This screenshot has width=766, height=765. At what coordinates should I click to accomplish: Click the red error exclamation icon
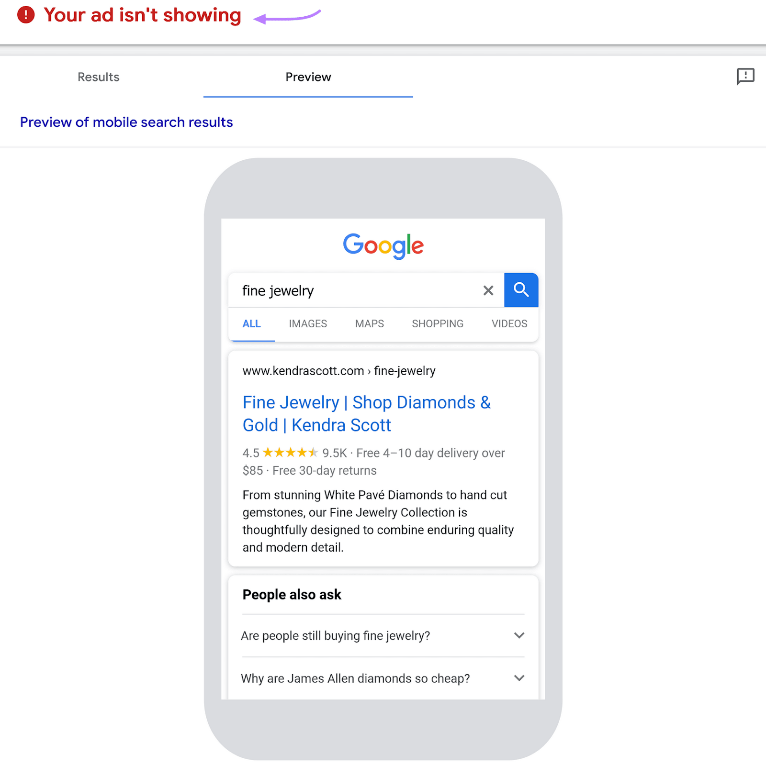coord(26,15)
